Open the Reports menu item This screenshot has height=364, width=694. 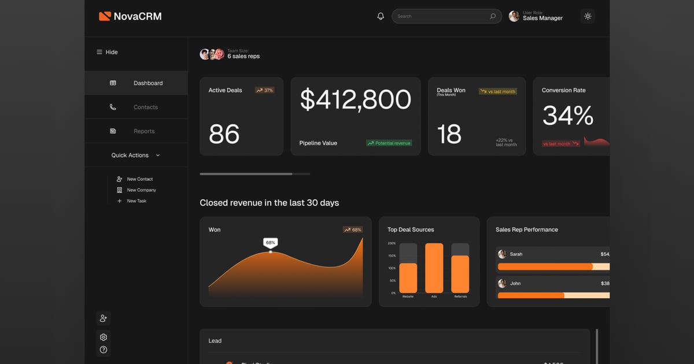[x=136, y=131]
